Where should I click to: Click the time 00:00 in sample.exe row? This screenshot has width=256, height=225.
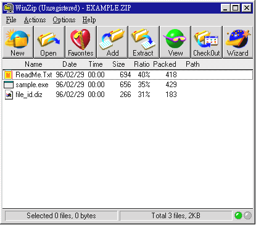(96, 85)
